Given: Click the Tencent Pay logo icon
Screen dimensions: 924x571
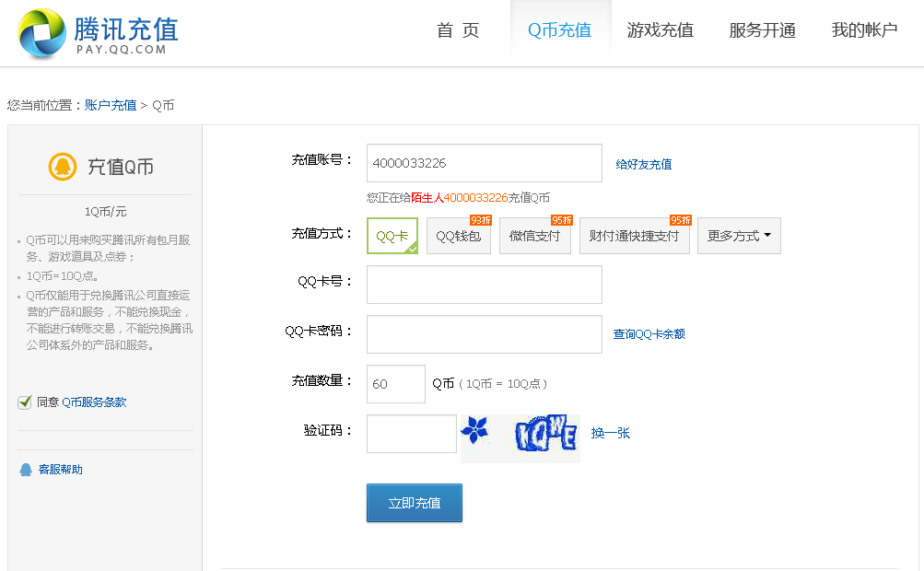Looking at the screenshot, I should (x=41, y=34).
